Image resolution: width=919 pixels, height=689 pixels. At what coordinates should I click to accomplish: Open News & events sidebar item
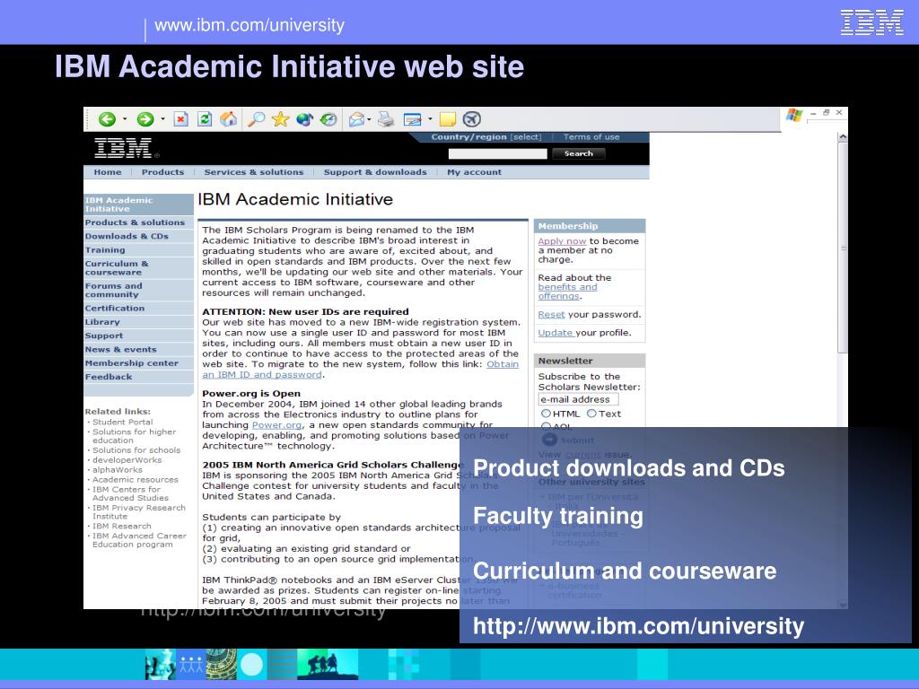coord(138,349)
